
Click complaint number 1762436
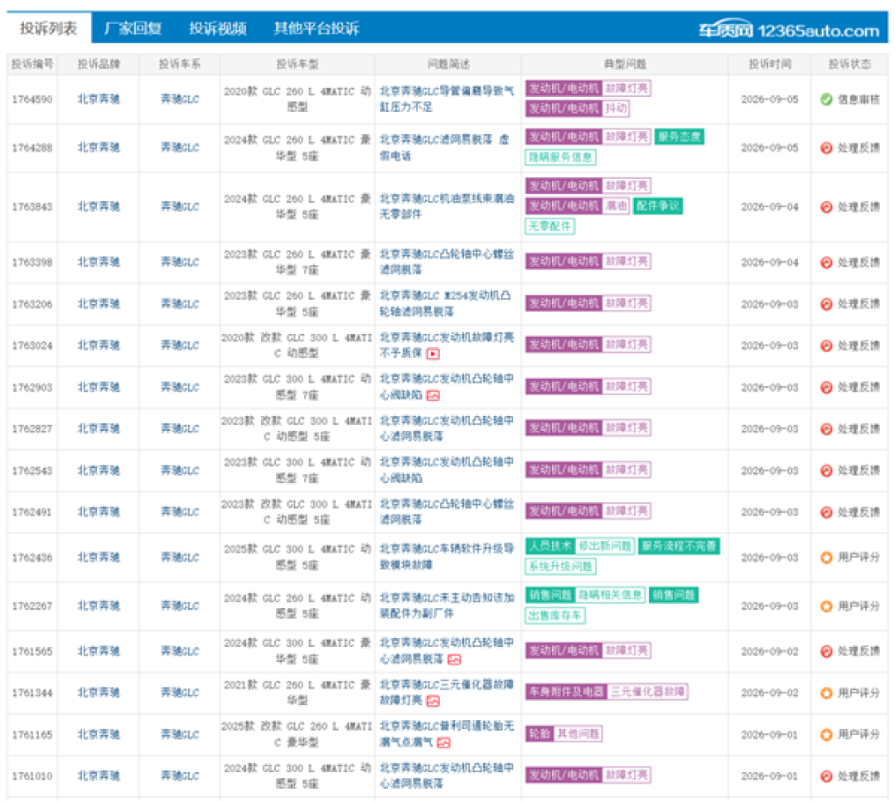click(32, 557)
